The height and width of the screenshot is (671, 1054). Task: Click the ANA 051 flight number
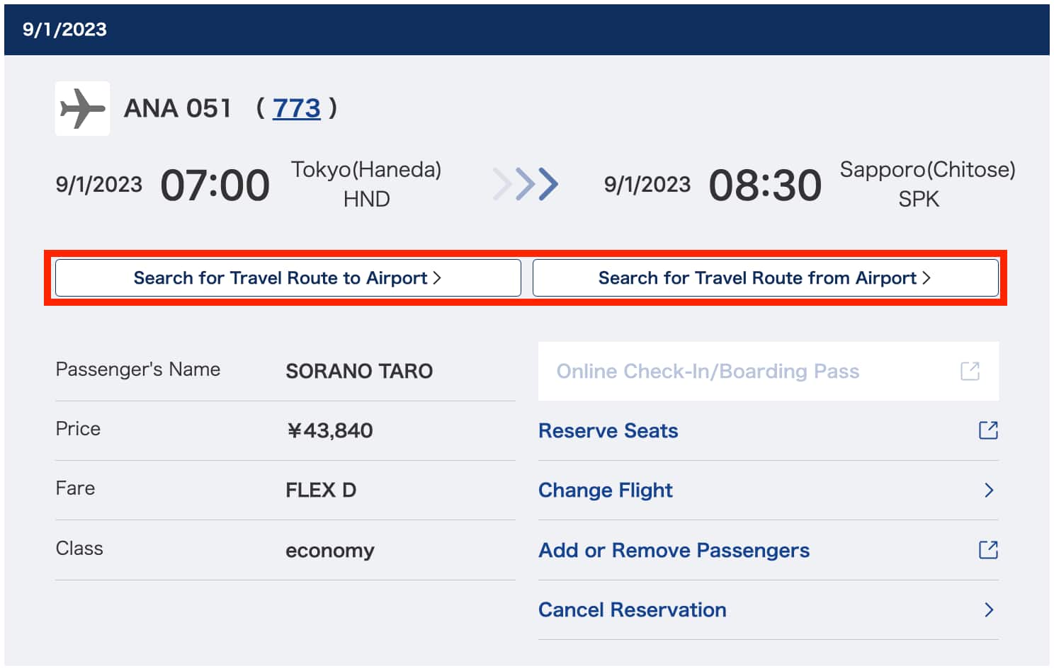(178, 108)
